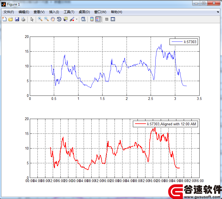Open the 桌面(D) menu
222x199 pixels.
[x=84, y=12]
